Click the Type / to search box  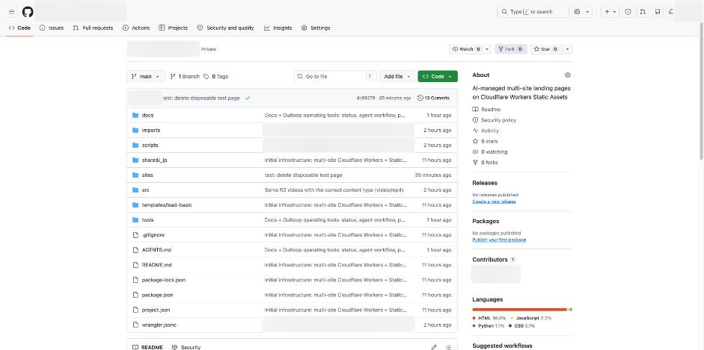pos(533,12)
